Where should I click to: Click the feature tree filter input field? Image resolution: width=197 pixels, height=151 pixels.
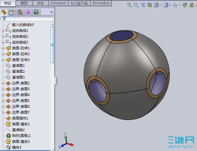(27, 19)
